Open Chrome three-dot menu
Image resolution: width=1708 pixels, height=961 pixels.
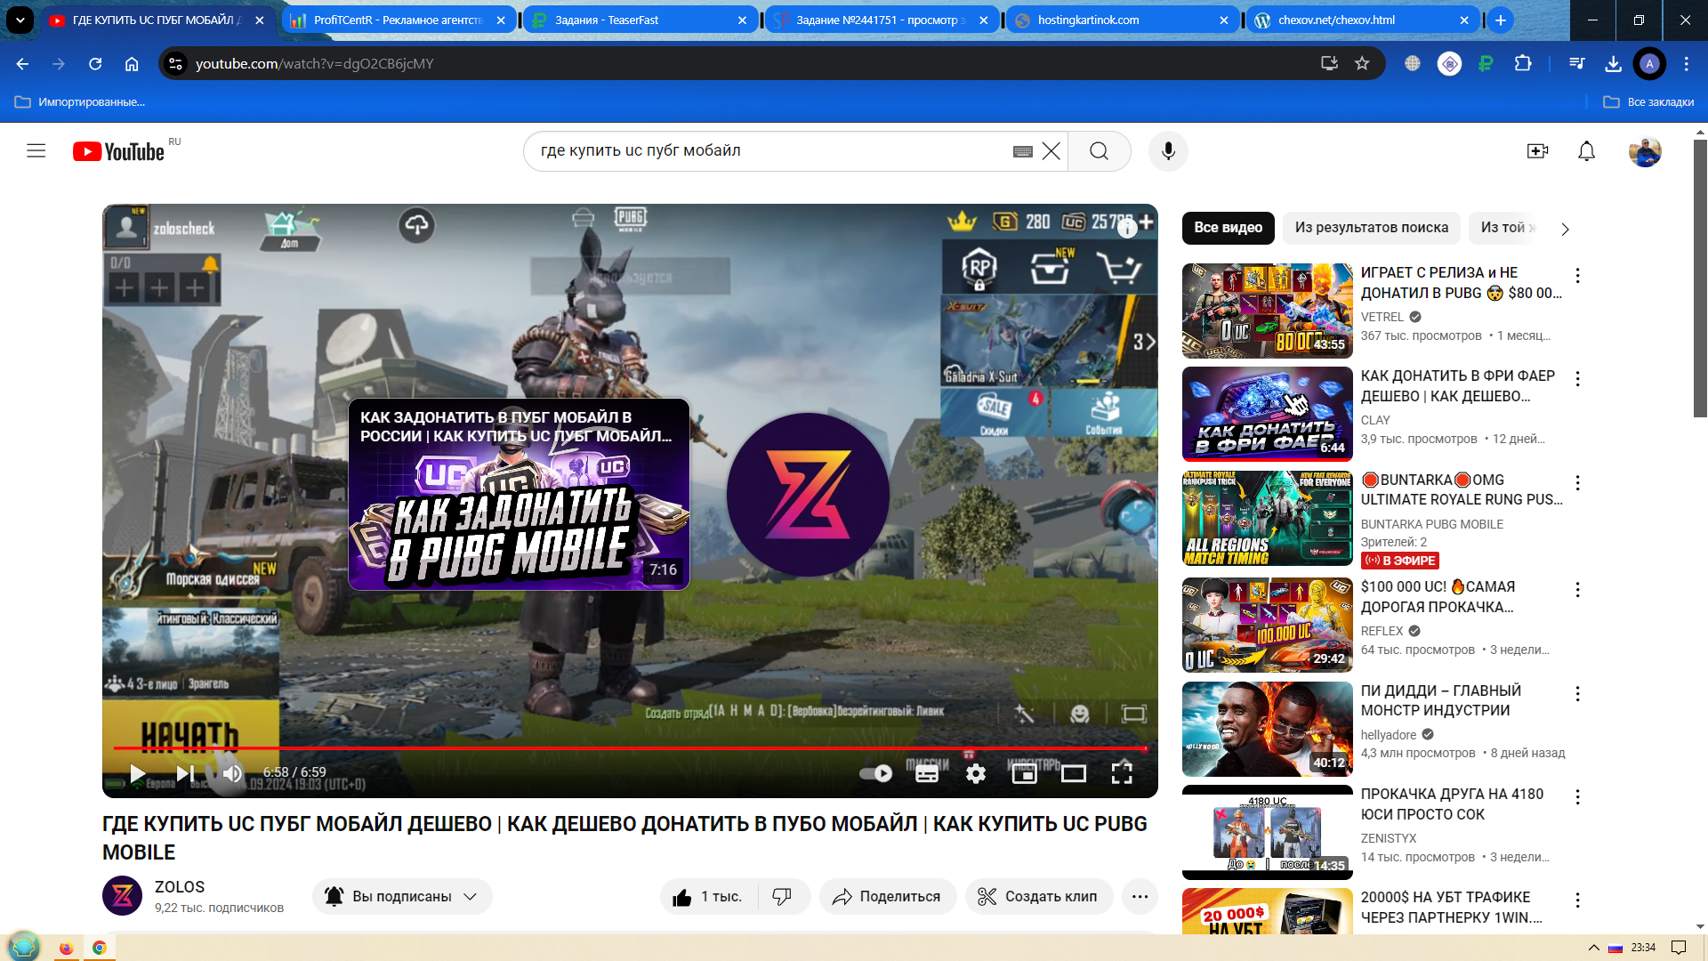coord(1687,63)
